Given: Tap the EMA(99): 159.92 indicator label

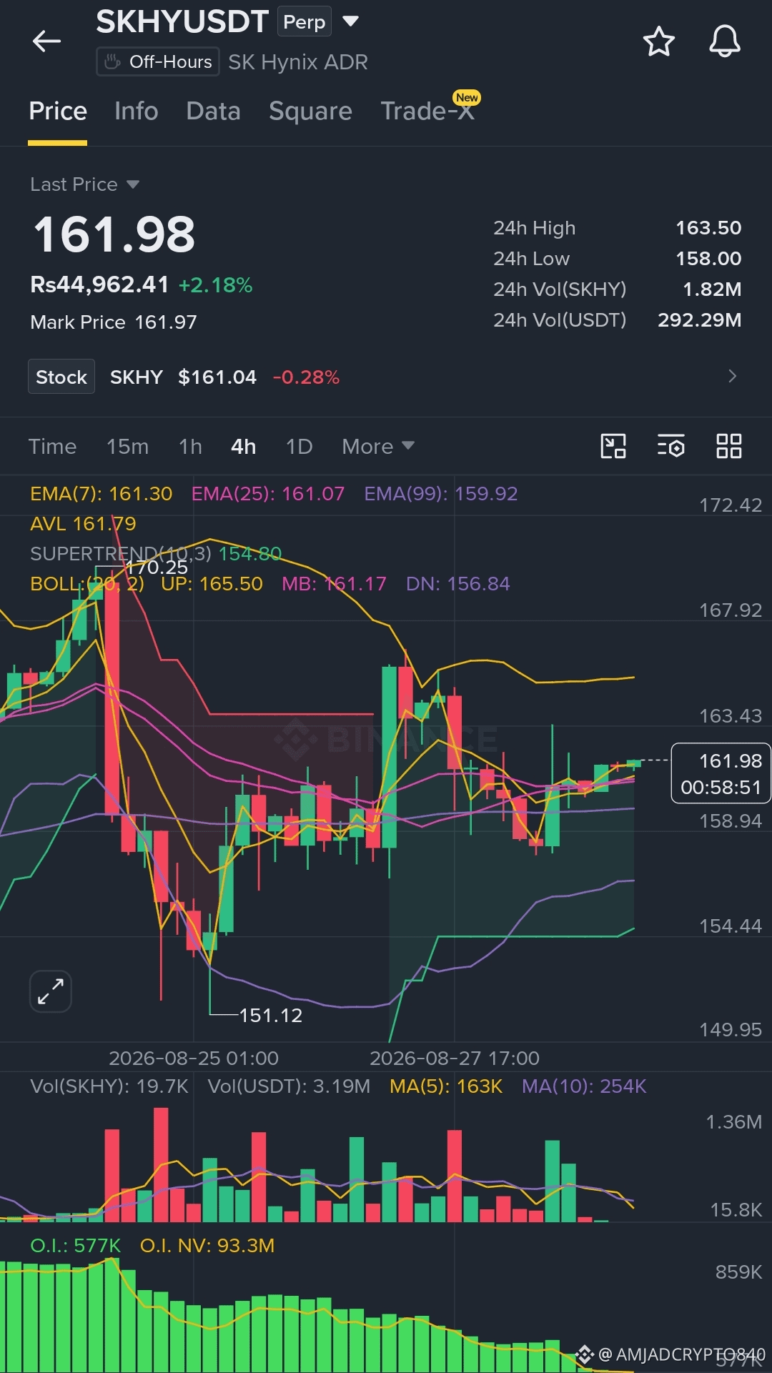Looking at the screenshot, I should click(x=441, y=494).
